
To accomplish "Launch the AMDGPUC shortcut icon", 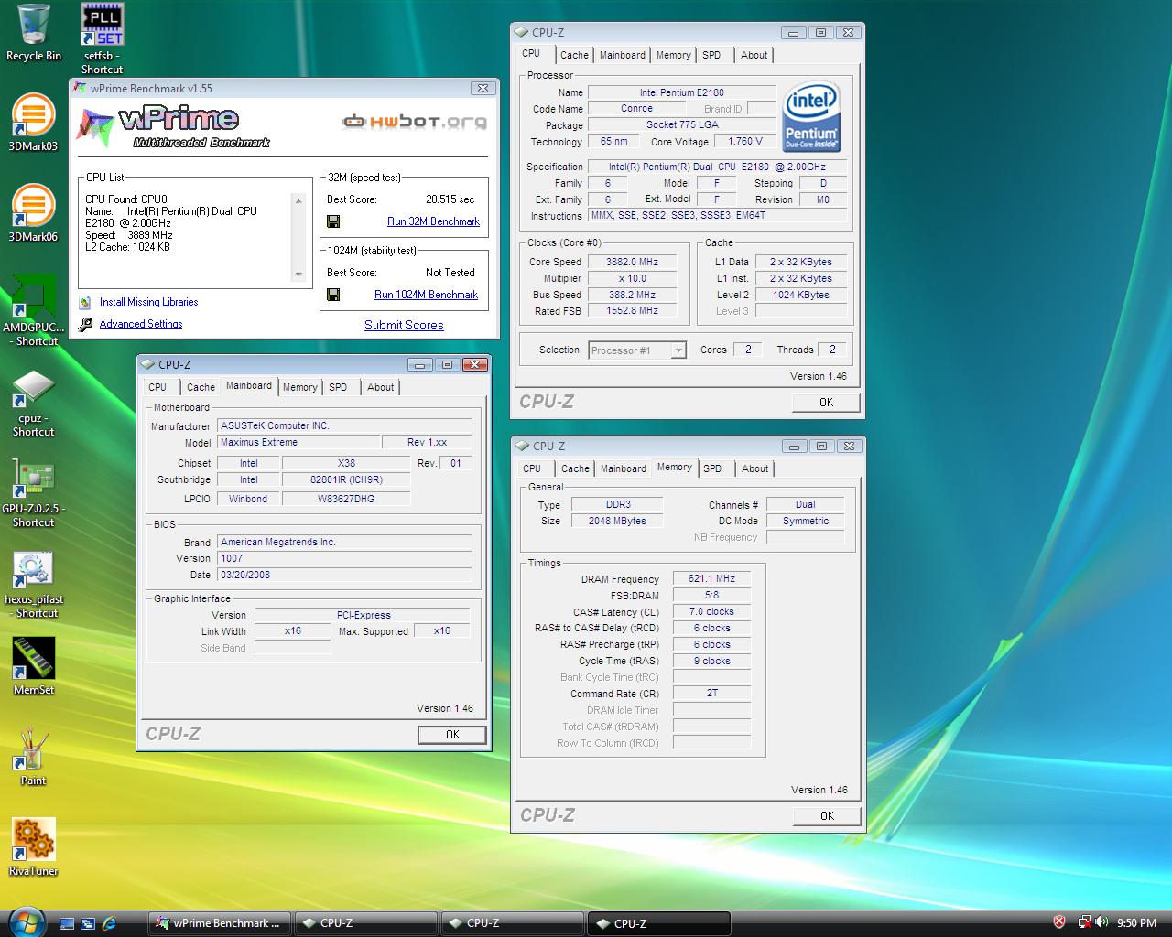I will click(33, 310).
